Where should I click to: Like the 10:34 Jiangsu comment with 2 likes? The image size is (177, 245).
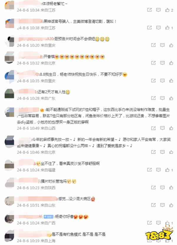click(169, 10)
